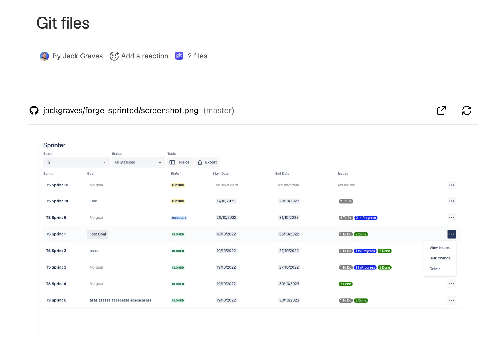Click the 2 files link
494x339 pixels.
(197, 56)
